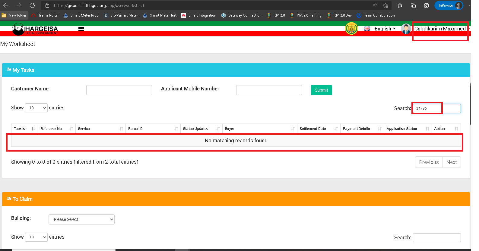479x251 pixels.
Task: Reload the page with refresh icon
Action: tap(32, 5)
